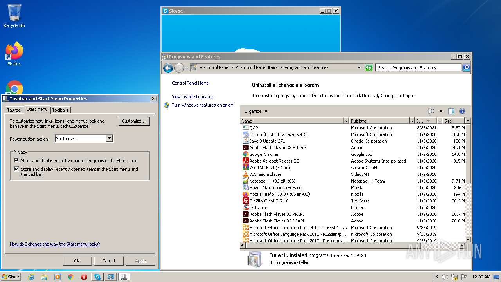Click the Change your view icon
The height and width of the screenshot is (282, 501).
431,111
